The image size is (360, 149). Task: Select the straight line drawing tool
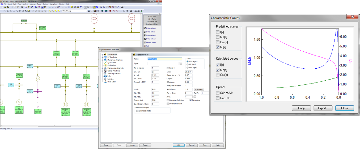point(2,11)
